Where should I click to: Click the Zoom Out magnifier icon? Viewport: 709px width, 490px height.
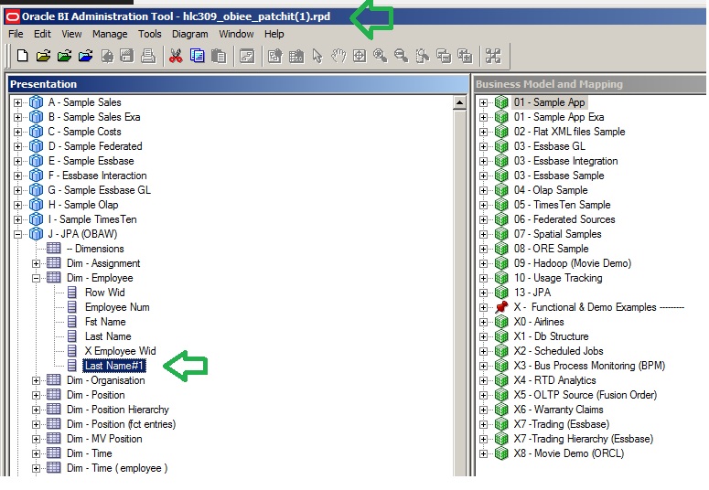click(401, 56)
